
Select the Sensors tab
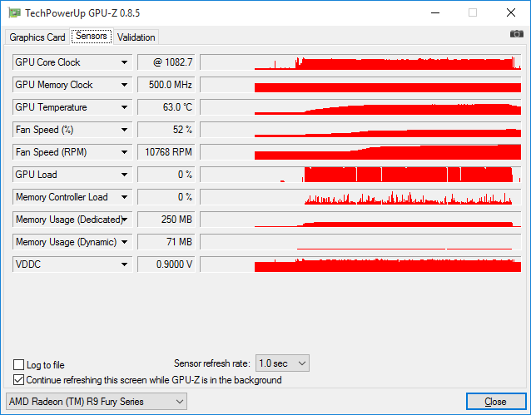pyautogui.click(x=92, y=36)
